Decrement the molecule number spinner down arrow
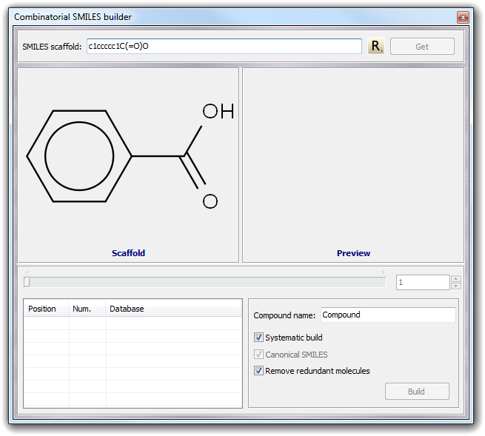The width and height of the screenshot is (485, 436). click(455, 286)
